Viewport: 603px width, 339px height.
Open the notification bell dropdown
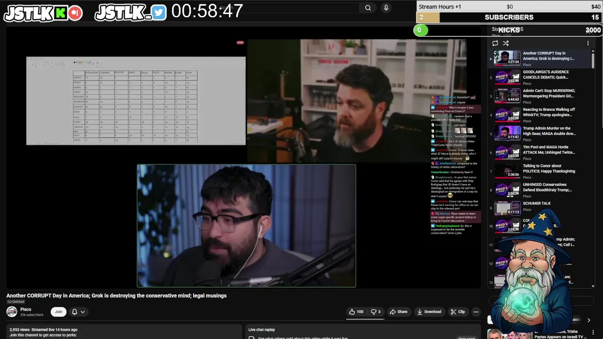click(78, 312)
